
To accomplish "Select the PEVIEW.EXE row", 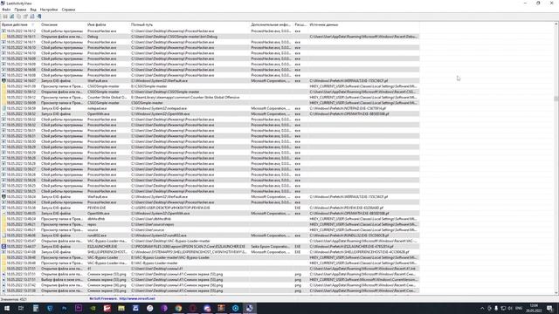I will [x=210, y=208].
